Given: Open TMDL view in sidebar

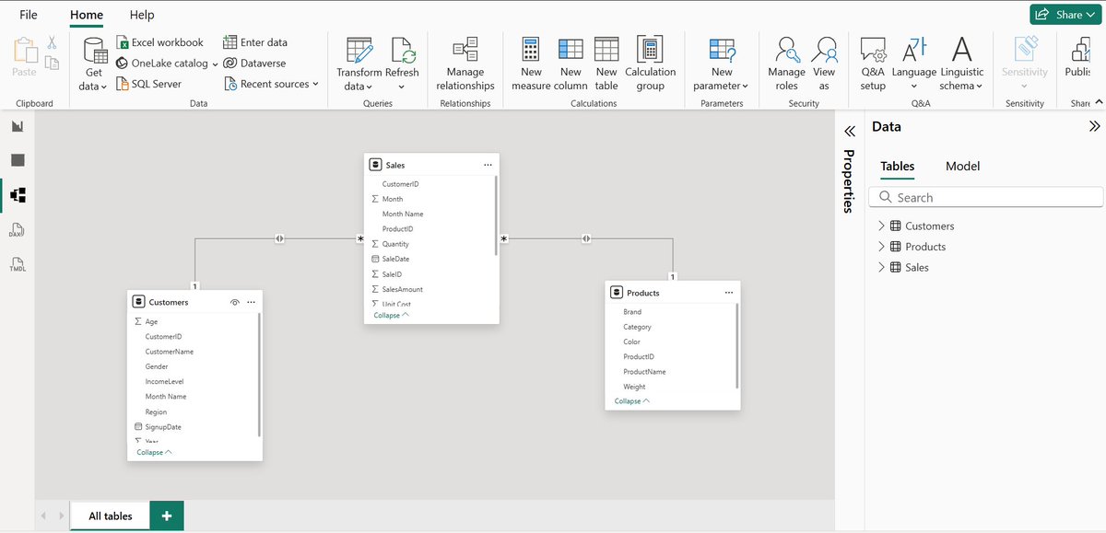Looking at the screenshot, I should tap(18, 264).
